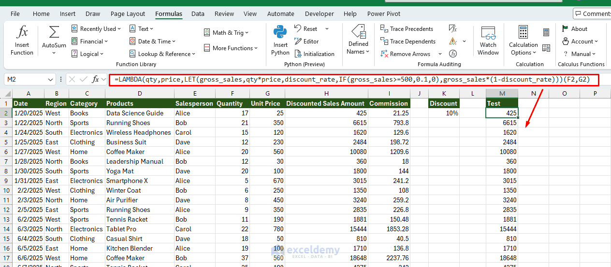Click the Name Box showing M2
Screen dimensions: 611x267
tap(25, 79)
